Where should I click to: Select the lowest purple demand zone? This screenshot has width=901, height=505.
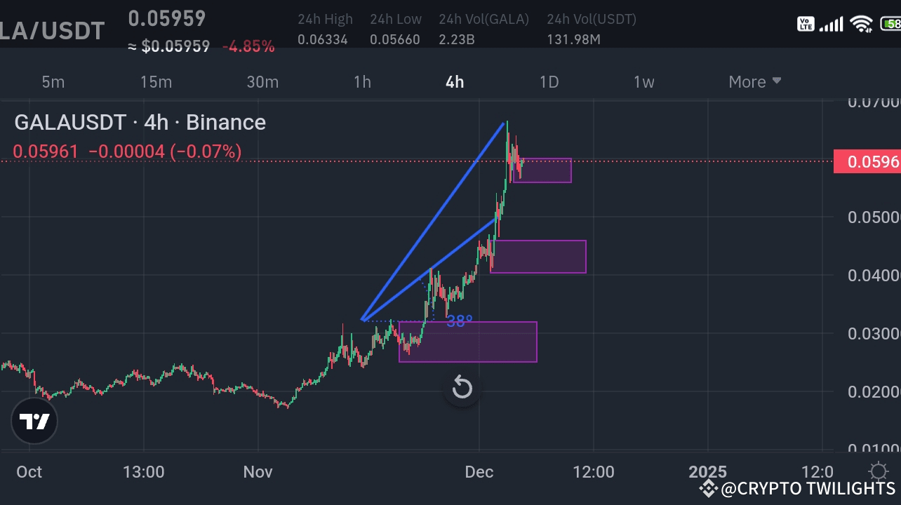[x=468, y=342]
